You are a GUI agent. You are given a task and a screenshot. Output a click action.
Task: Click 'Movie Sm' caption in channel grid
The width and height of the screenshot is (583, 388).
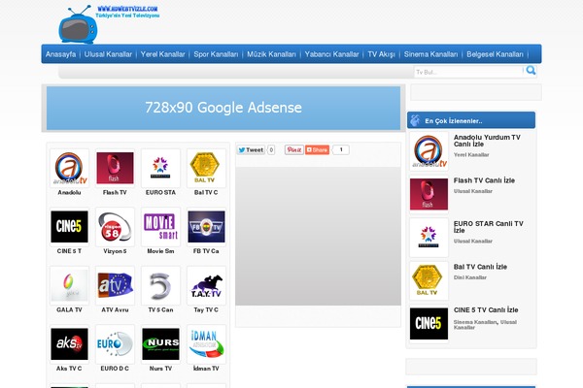[x=160, y=251]
